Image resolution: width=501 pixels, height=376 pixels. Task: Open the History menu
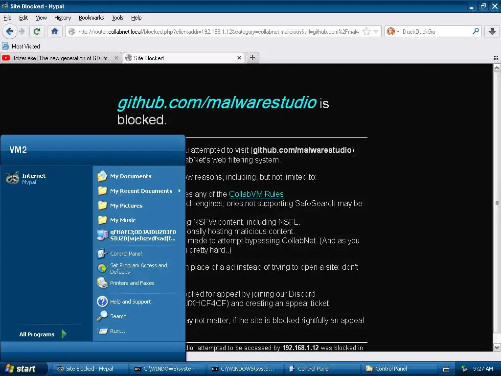click(63, 18)
